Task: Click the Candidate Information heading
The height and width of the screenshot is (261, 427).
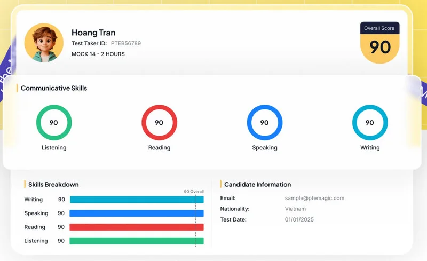Action: tap(257, 185)
